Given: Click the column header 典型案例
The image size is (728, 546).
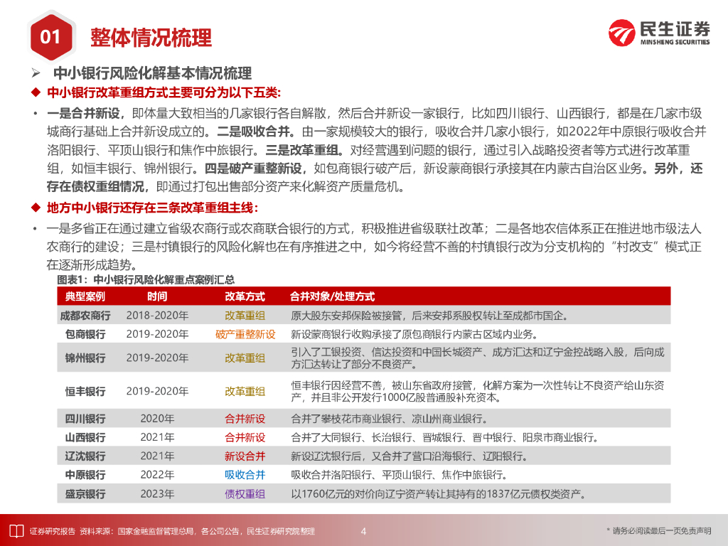Looking at the screenshot, I should point(85,296).
